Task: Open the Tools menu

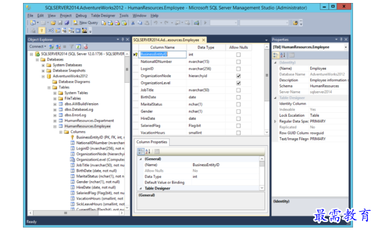Action: coord(124,15)
